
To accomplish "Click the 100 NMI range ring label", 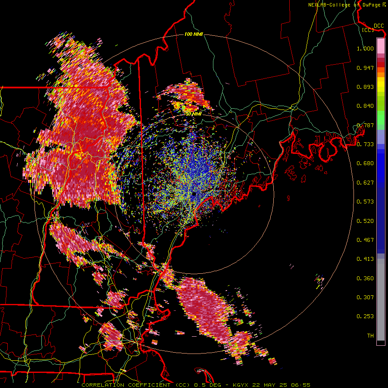I will coord(194,34).
